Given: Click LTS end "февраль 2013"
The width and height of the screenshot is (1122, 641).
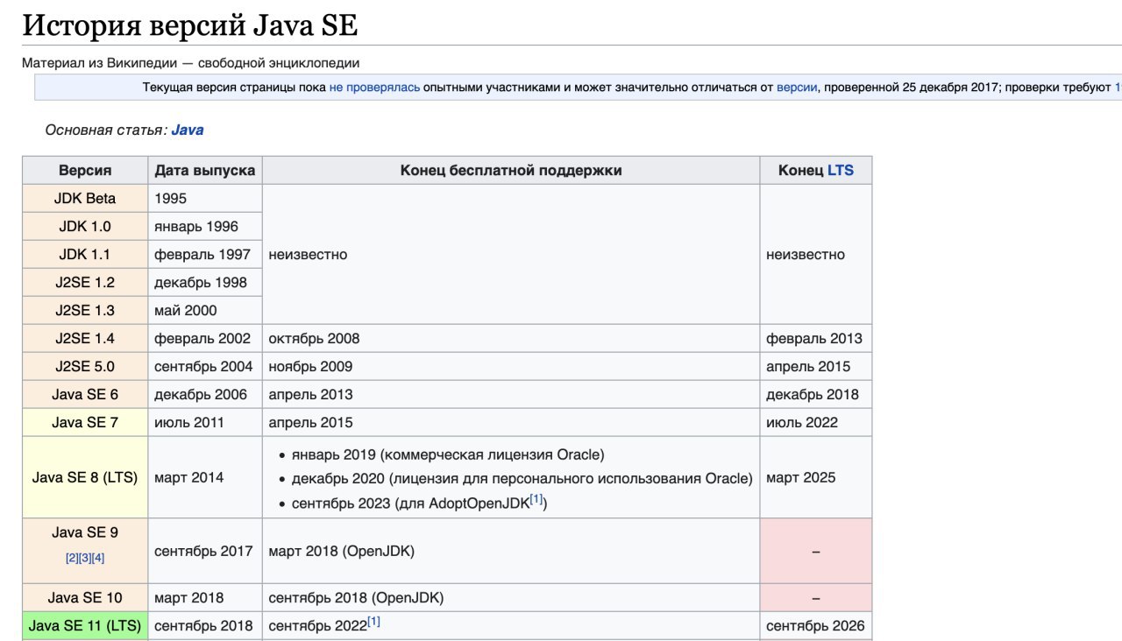Looking at the screenshot, I should click(x=814, y=338).
